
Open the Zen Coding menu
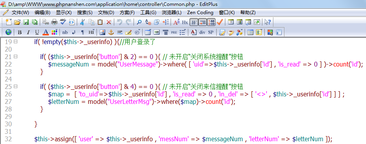[200, 13]
